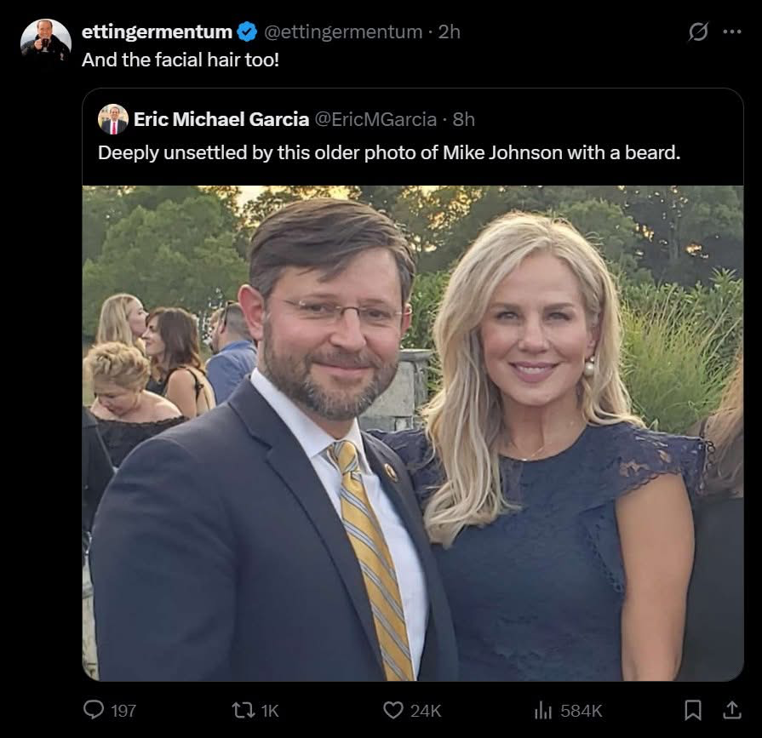Open ettingermentum's profile avatar
Image resolution: width=762 pixels, height=738 pixels.
tap(45, 39)
